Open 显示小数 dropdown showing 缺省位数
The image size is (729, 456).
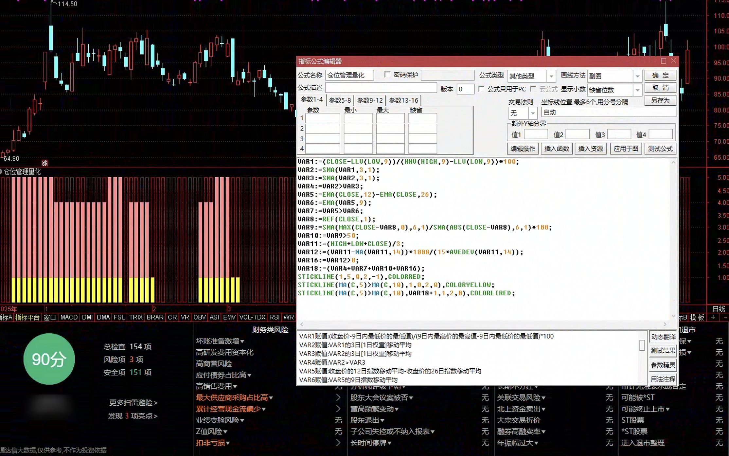coord(637,90)
